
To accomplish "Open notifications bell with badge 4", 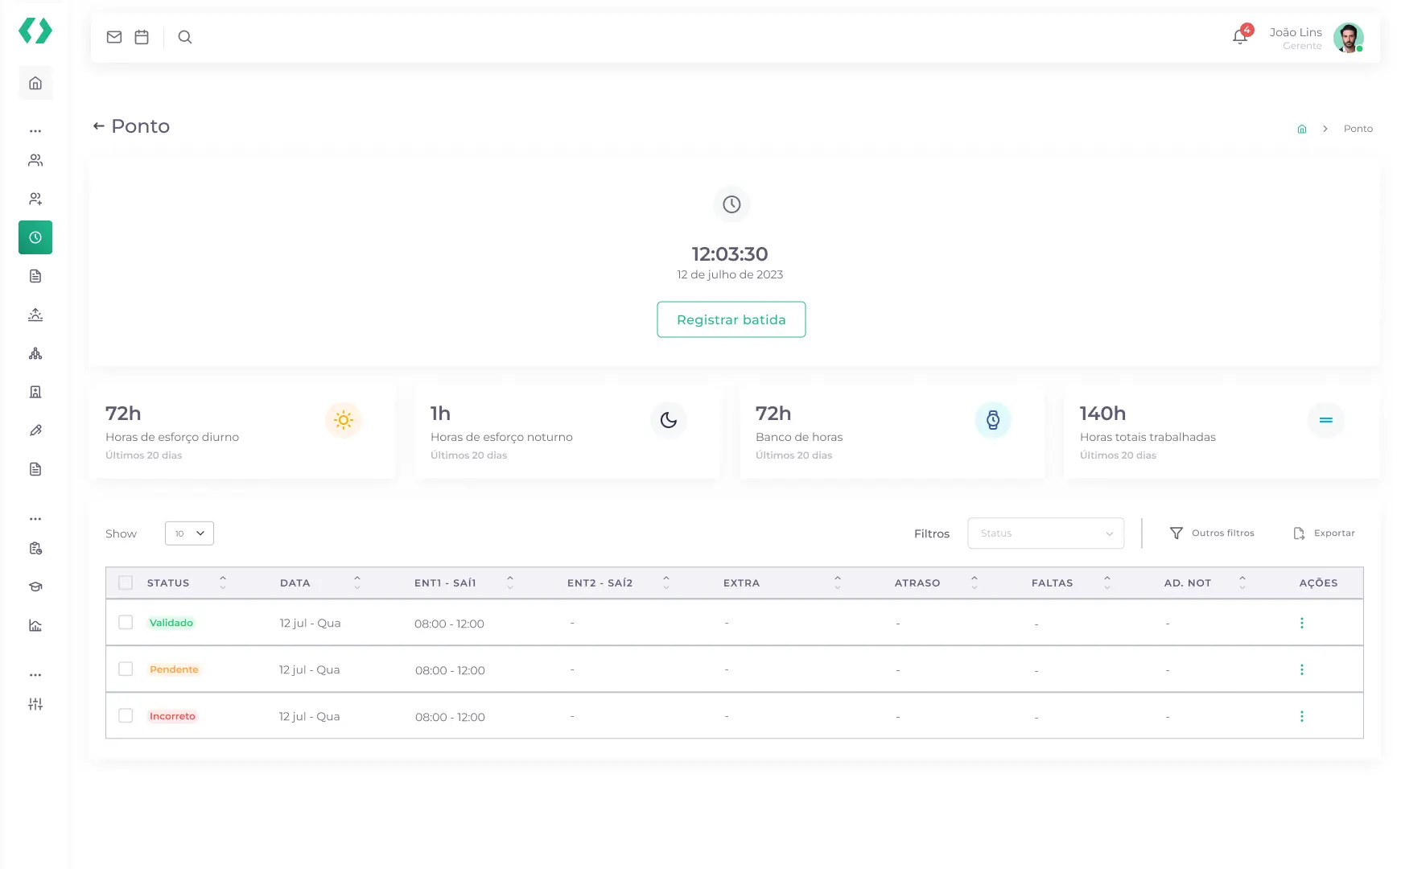I will [x=1241, y=36].
